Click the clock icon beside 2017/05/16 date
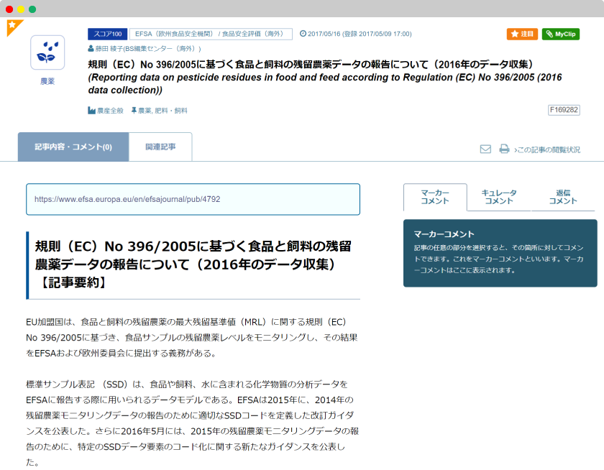Screen dimensions: 604x470 click(303, 34)
